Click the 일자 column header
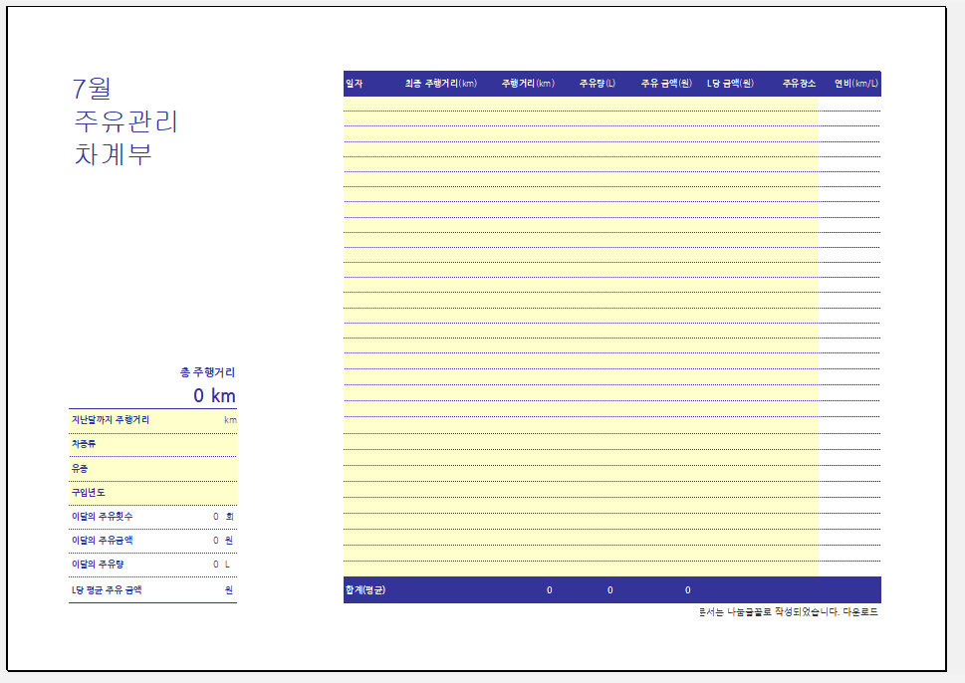 [354, 84]
